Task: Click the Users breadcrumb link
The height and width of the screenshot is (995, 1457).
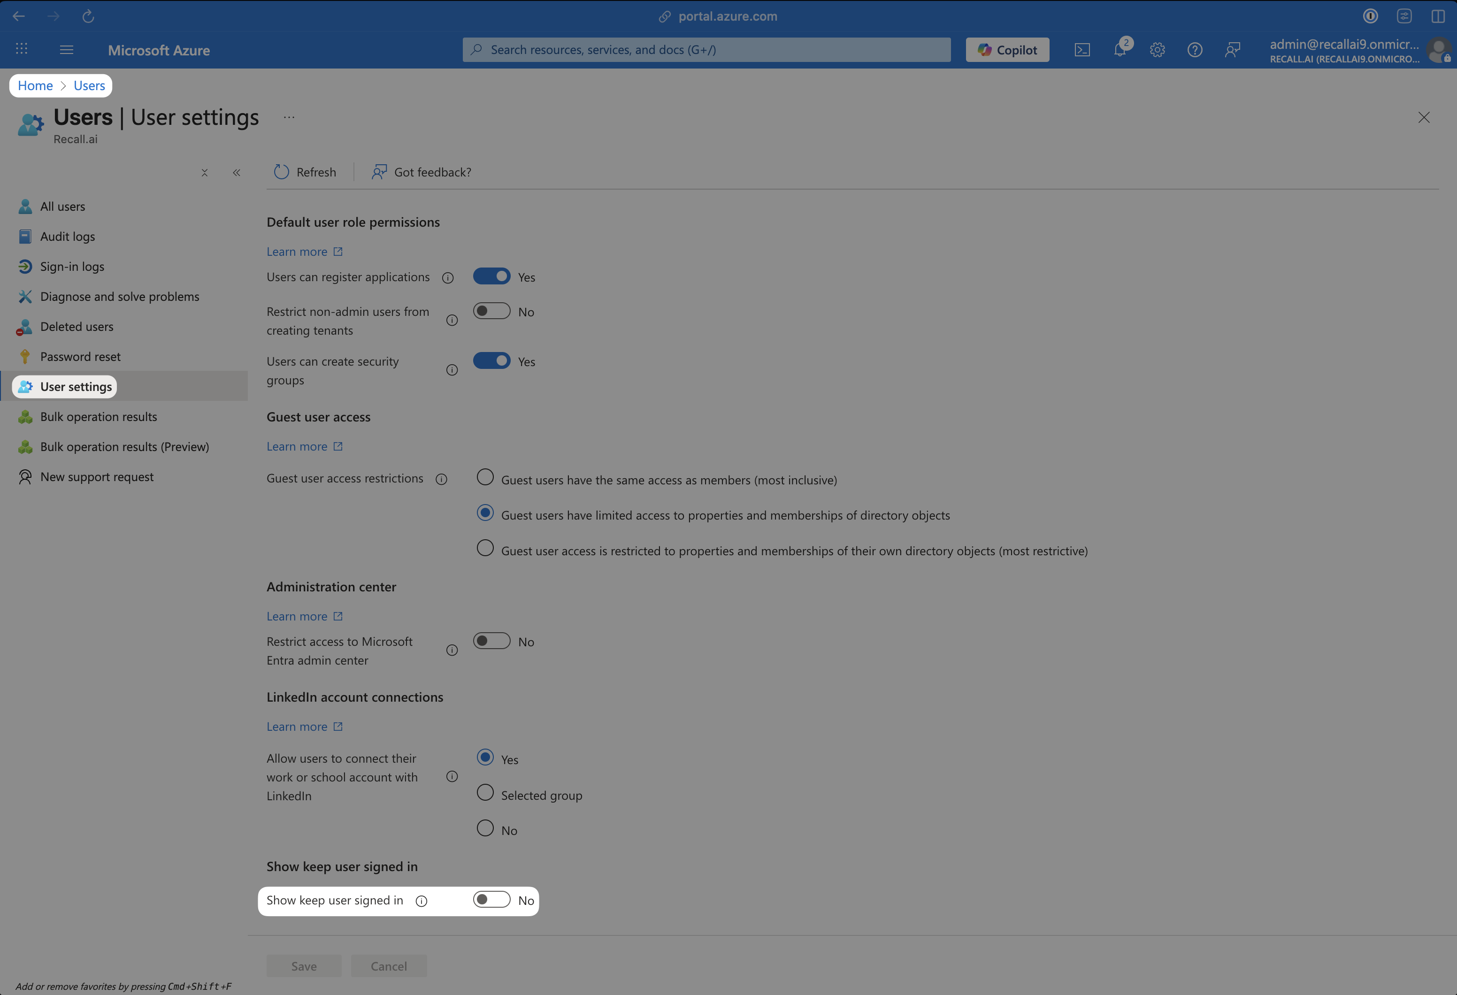Action: pos(89,86)
